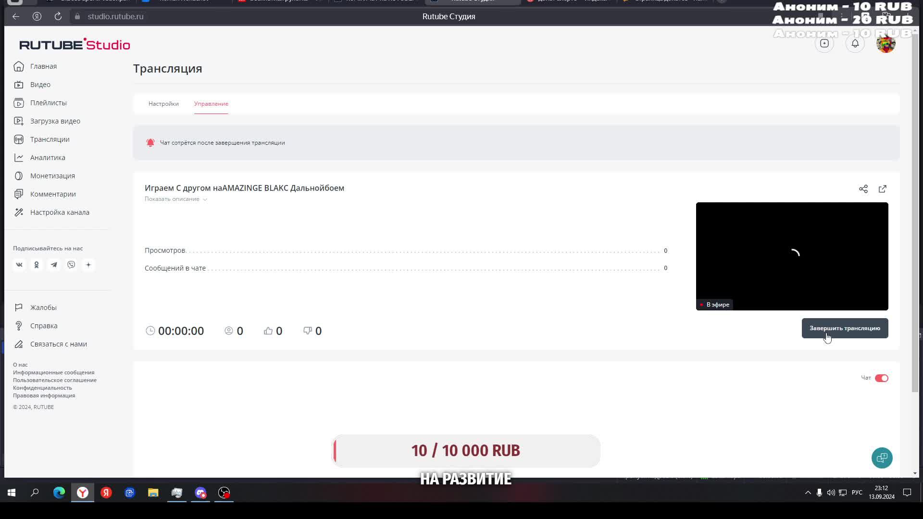
Task: Open О нас footer link
Action: point(20,365)
